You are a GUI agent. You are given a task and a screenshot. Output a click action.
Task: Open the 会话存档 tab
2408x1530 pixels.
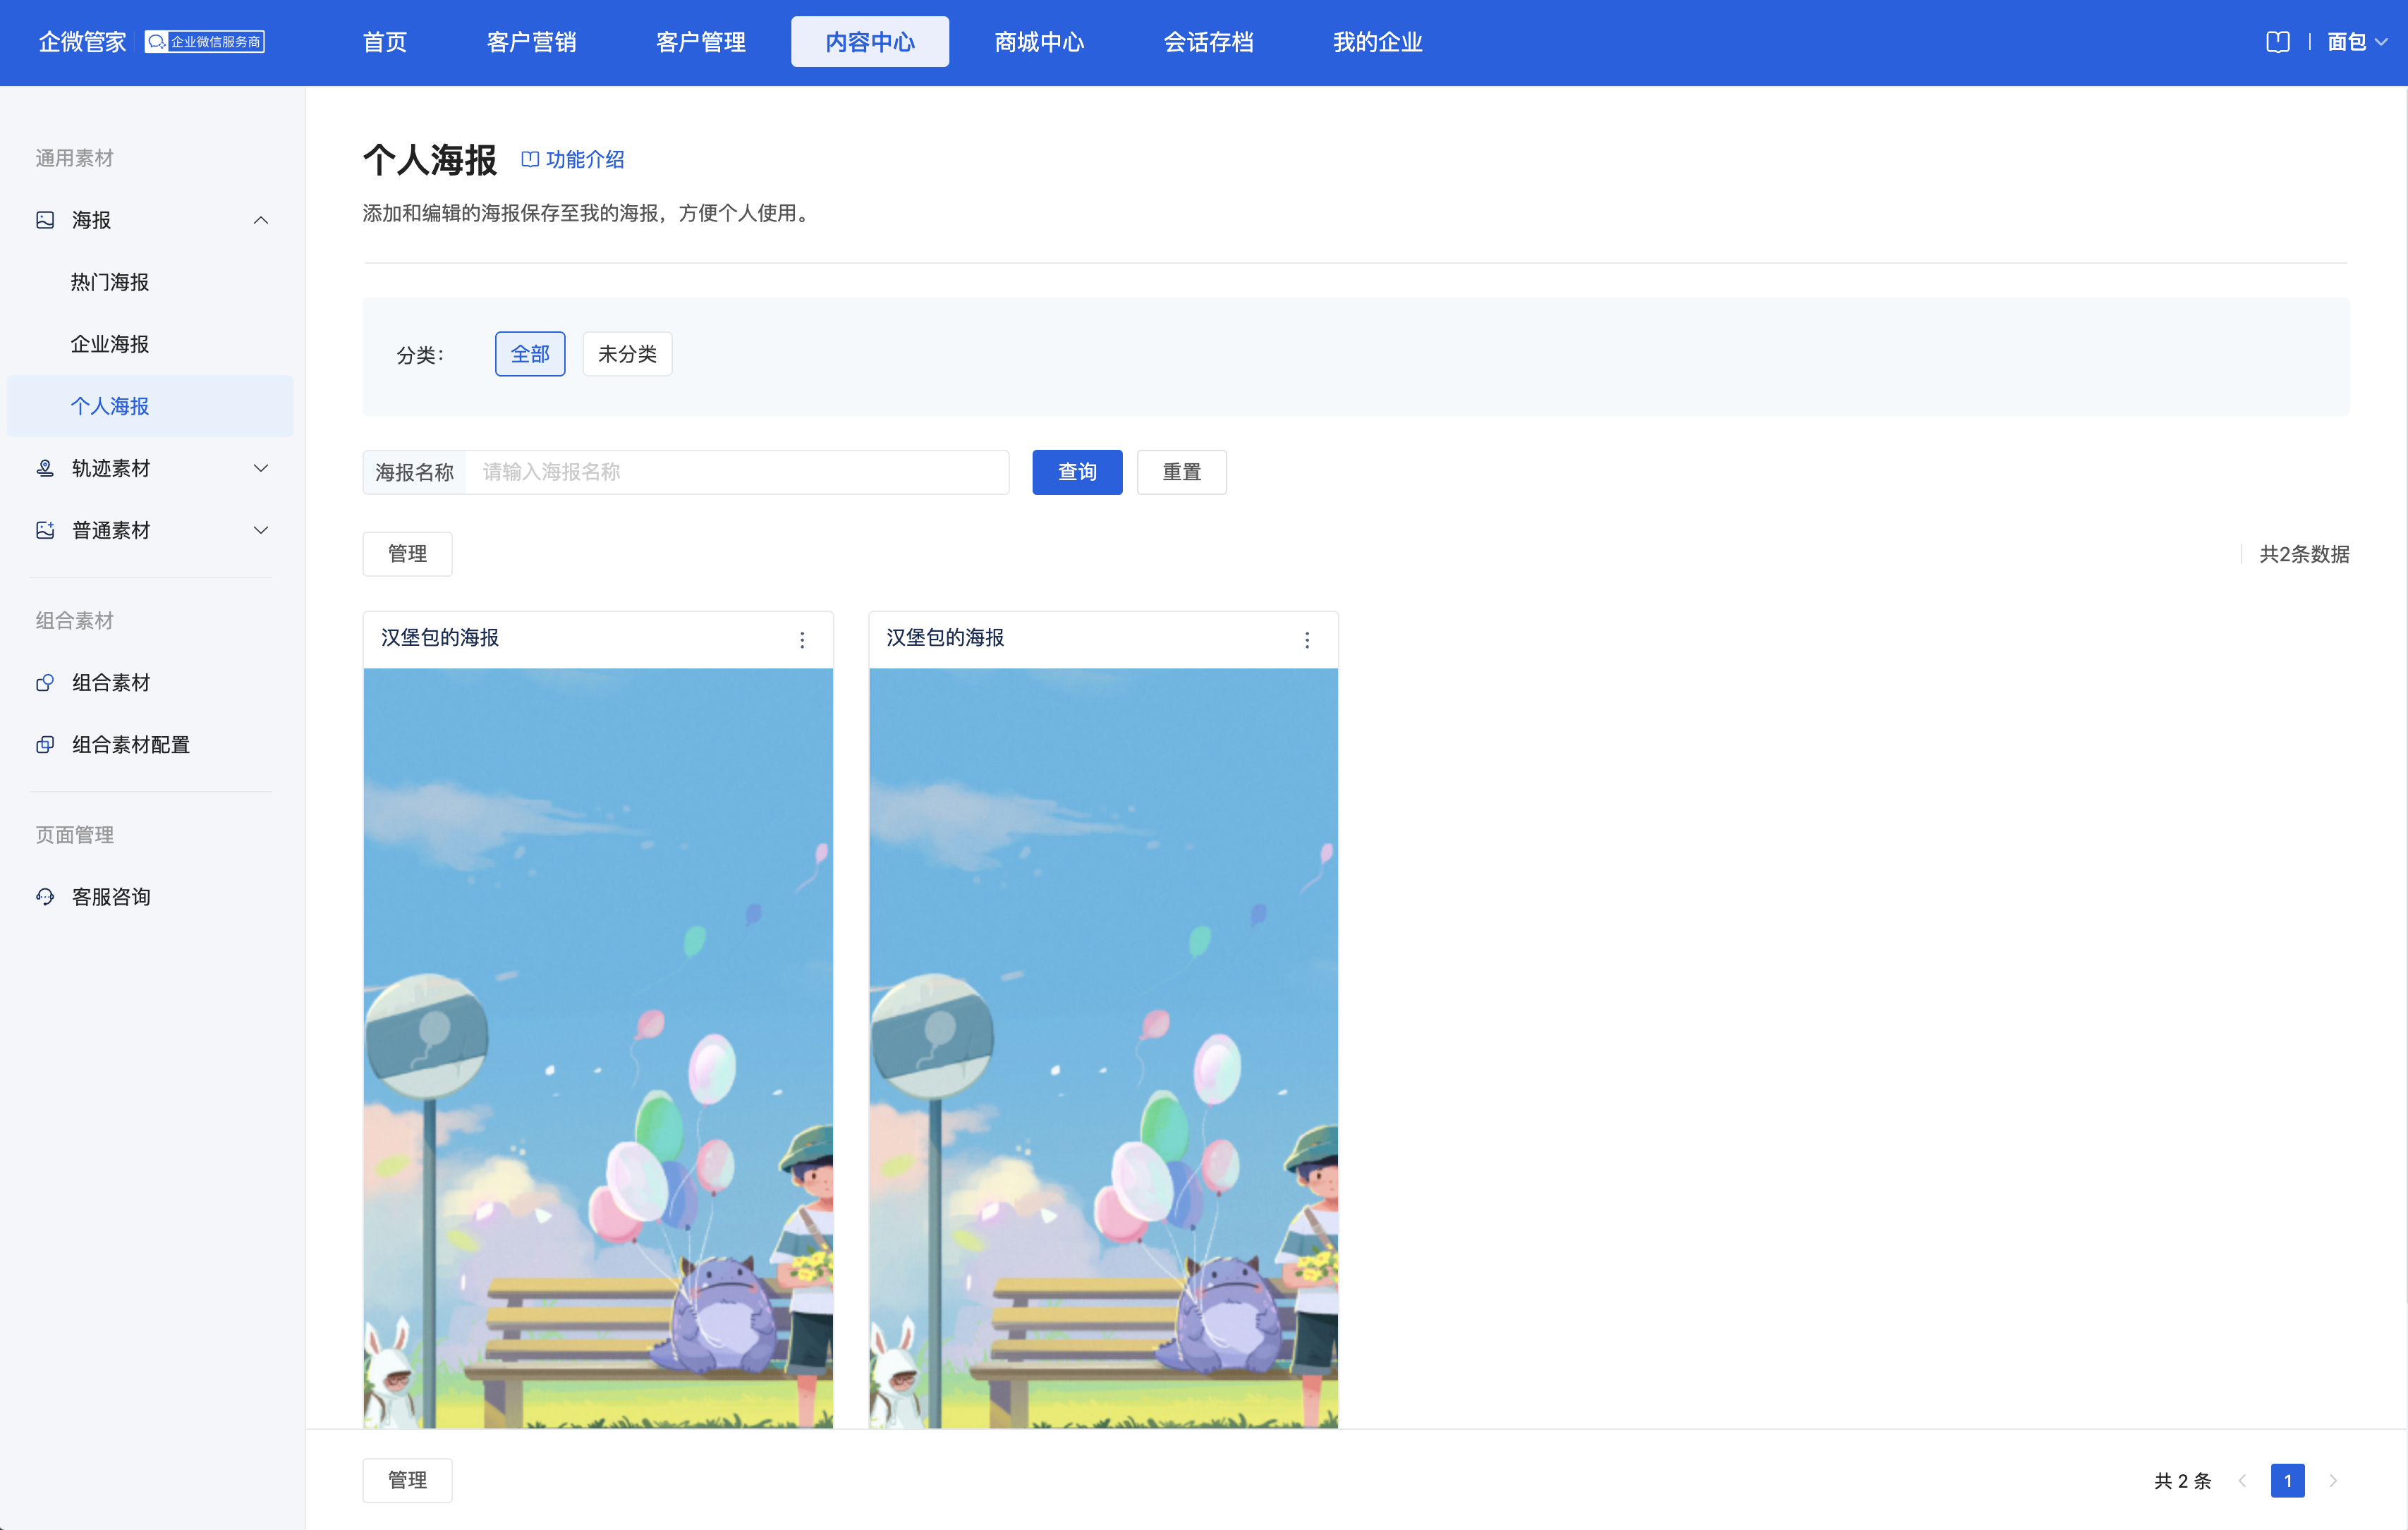click(x=1208, y=42)
